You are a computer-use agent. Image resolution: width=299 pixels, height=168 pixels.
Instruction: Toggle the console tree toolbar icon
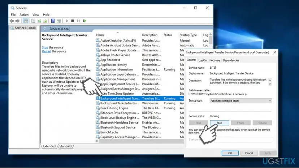tap(26, 21)
